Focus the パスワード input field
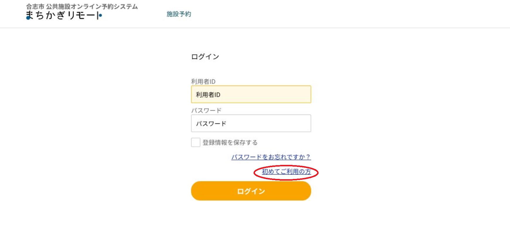The image size is (510, 228). click(251, 123)
